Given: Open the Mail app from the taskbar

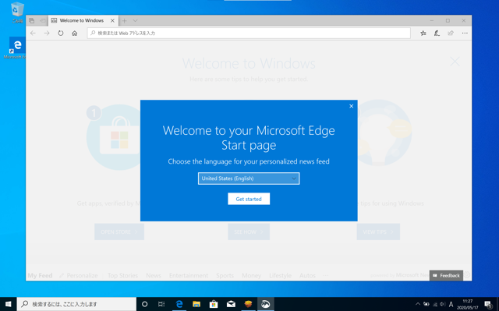Looking at the screenshot, I should [231, 304].
